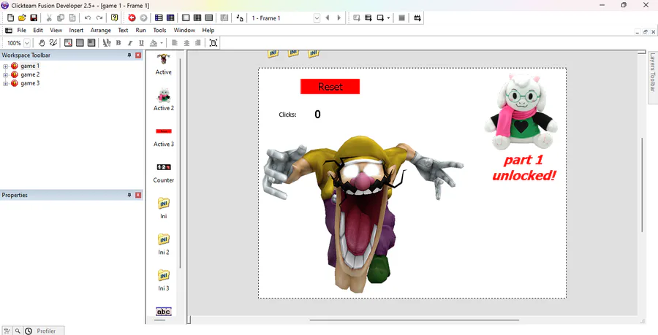
Task: Click the frame editor vertical scrollbar
Action: [x=642, y=185]
